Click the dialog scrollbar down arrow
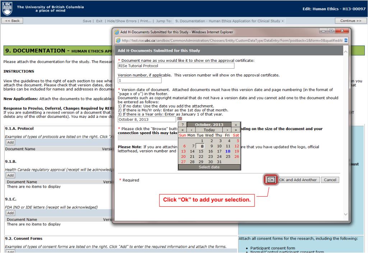The height and width of the screenshot is (276, 368). 345,214
